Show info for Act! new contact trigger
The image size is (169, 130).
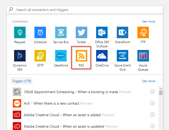[152, 103]
